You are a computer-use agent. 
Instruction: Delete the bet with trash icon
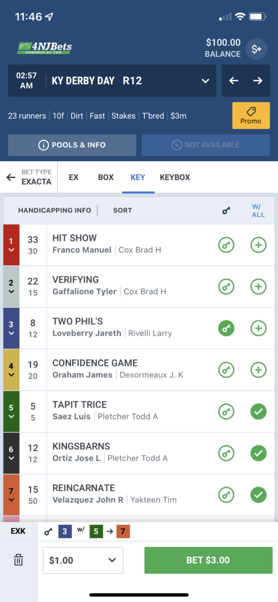(x=18, y=560)
